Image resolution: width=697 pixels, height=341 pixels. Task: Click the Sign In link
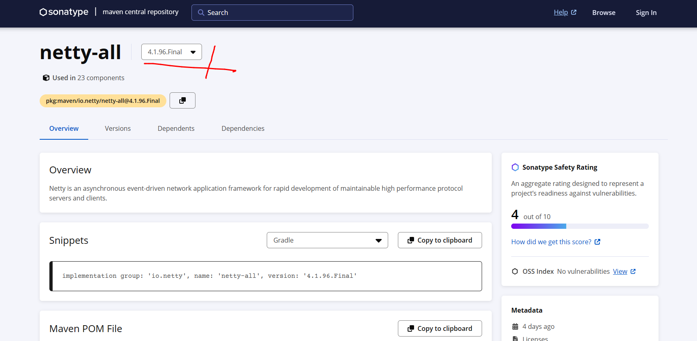646,13
